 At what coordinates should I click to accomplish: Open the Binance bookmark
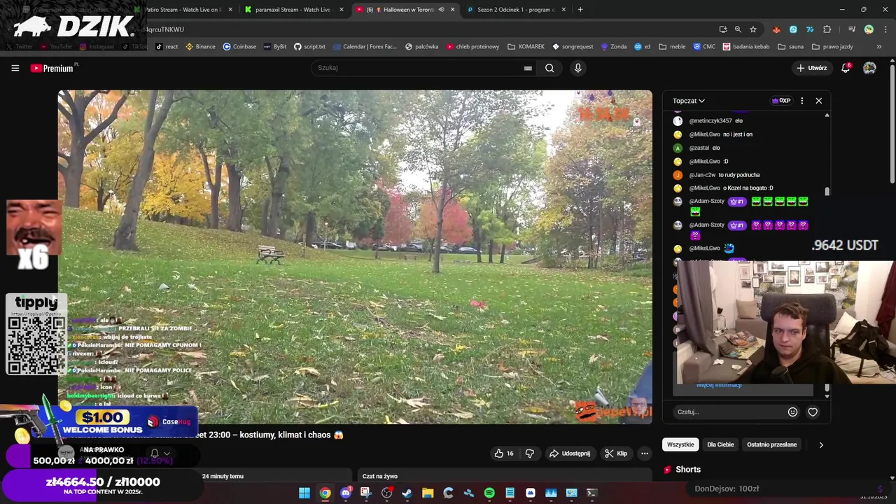200,47
